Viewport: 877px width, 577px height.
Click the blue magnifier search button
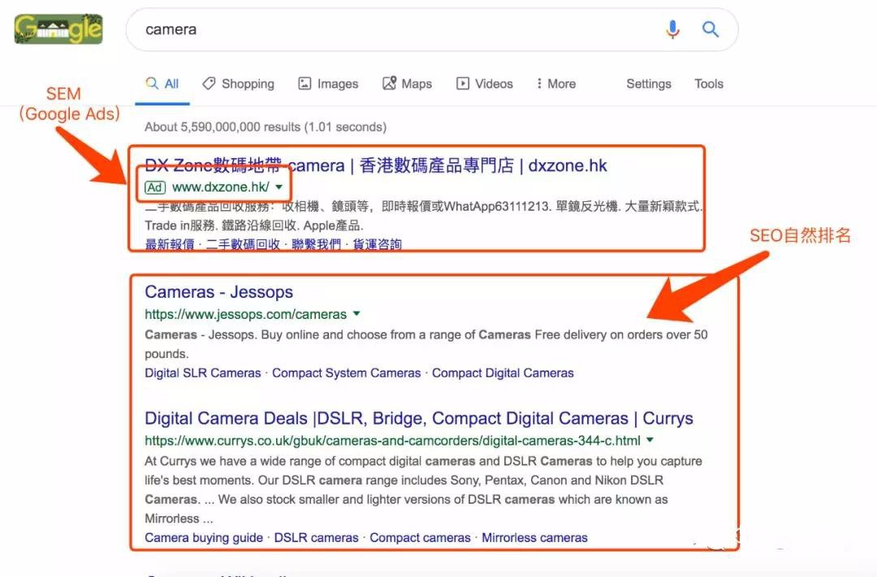click(711, 29)
